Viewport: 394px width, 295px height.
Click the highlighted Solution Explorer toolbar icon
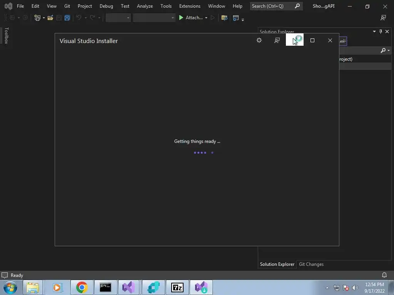343,41
